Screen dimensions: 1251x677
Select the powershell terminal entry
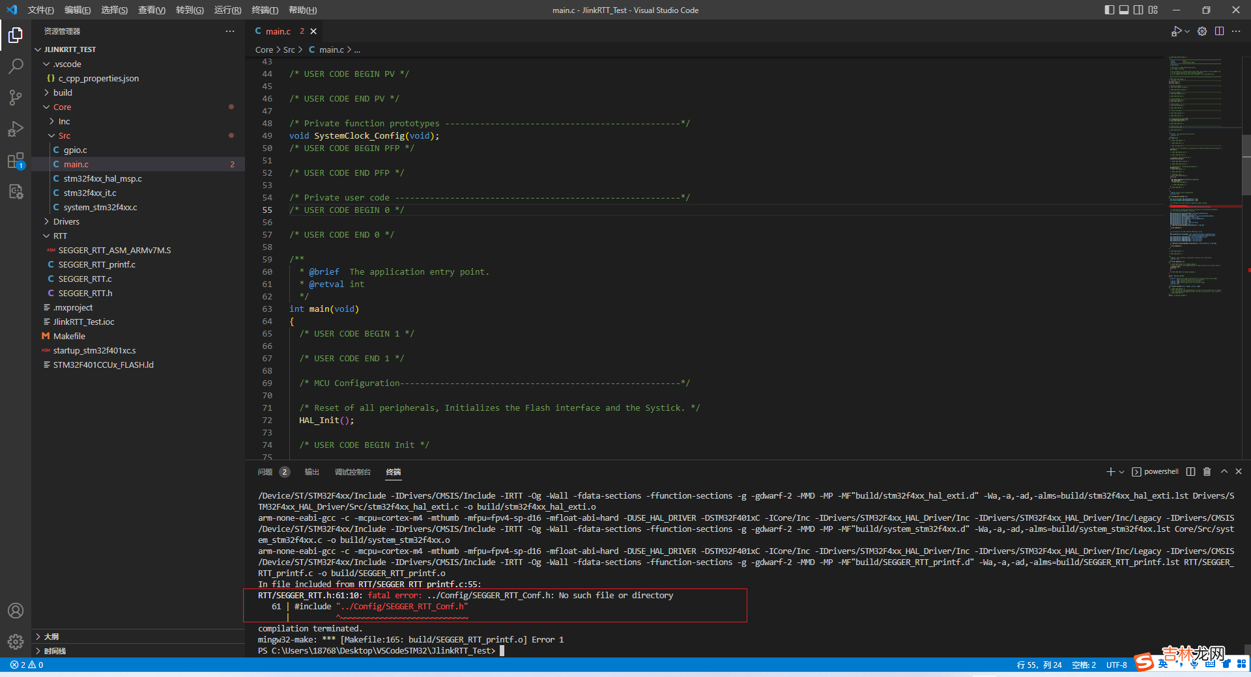[1155, 471]
